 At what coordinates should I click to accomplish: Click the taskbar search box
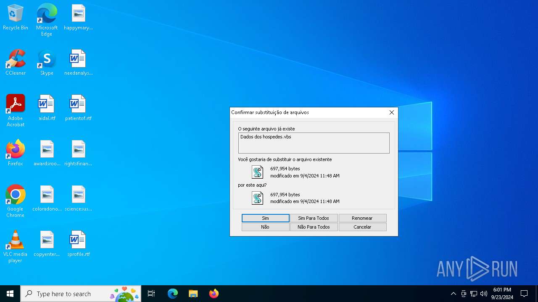click(81, 294)
